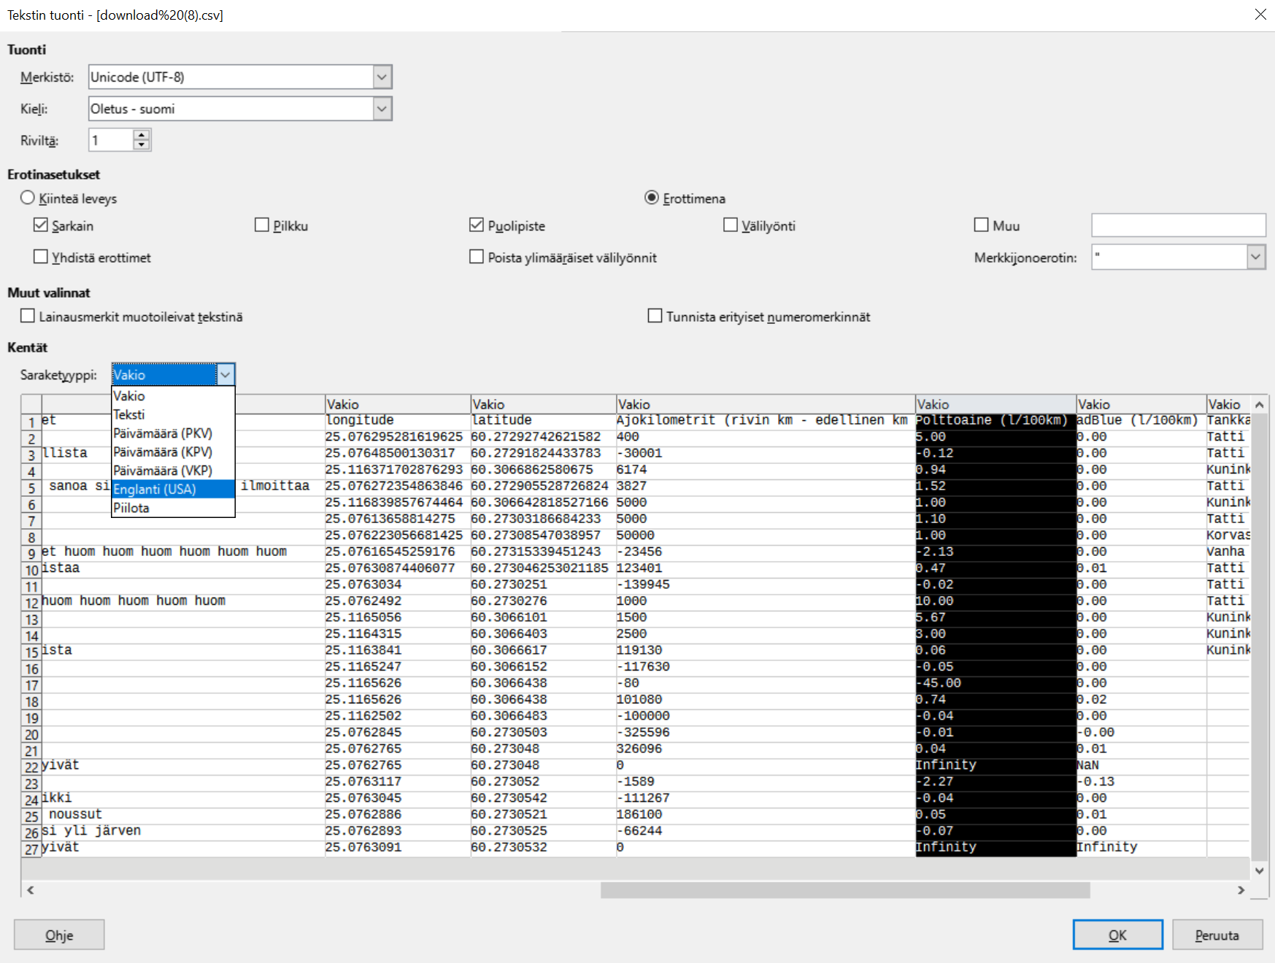Click the cell 'Korvas' in Tankka column
This screenshot has width=1275, height=963.
click(1228, 535)
